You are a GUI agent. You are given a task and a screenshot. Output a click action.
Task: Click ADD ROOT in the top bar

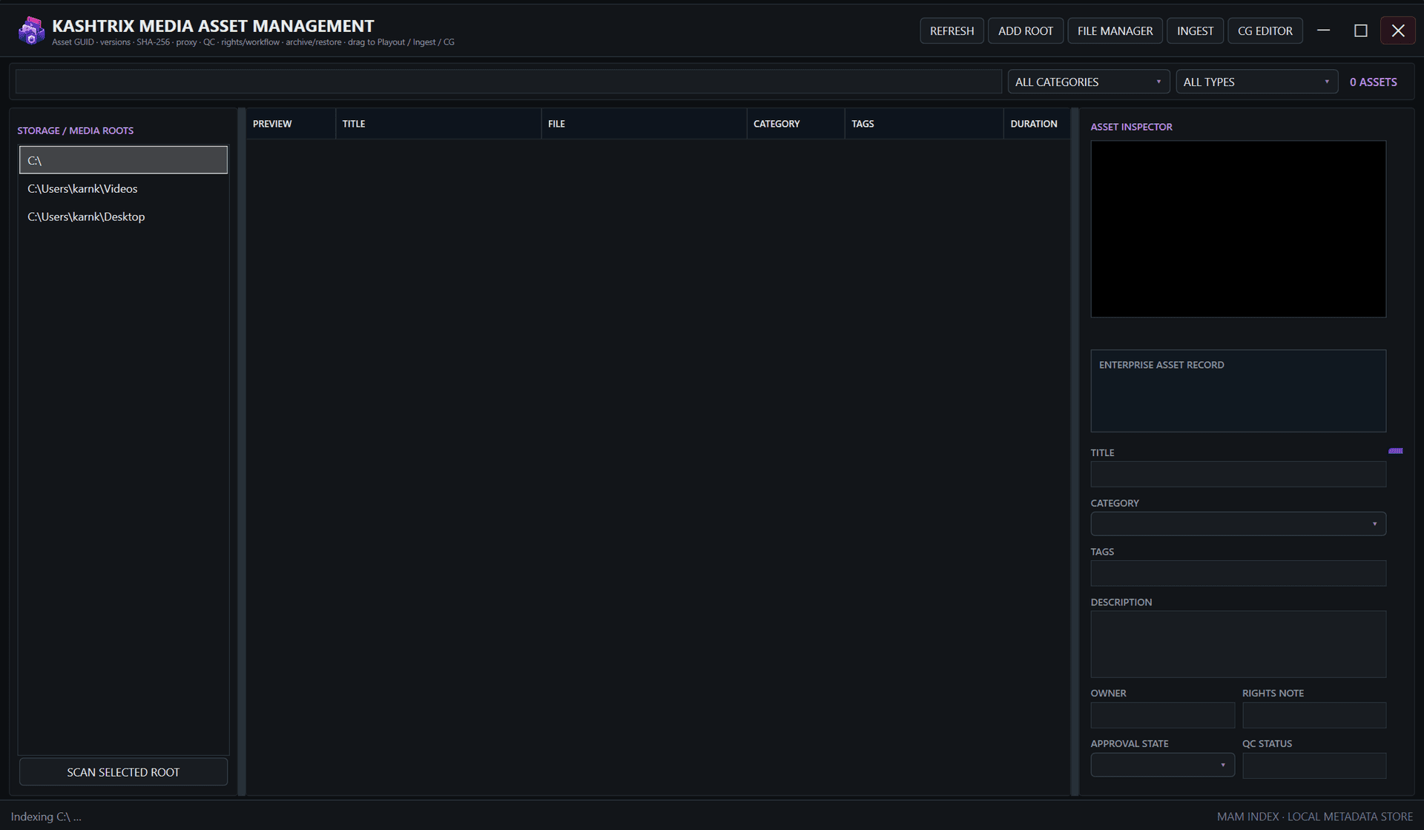[x=1025, y=30]
